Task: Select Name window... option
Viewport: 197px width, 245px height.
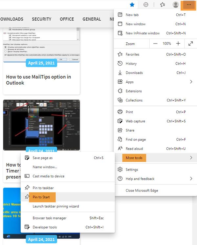Action: coord(68,167)
